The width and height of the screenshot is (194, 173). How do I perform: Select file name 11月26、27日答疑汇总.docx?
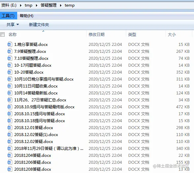point(40,100)
